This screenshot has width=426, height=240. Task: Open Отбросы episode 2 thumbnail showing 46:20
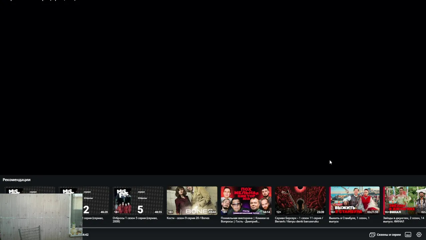pos(96,201)
